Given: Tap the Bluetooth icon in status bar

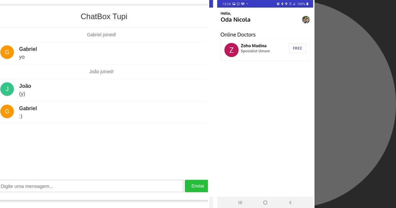Looking at the screenshot, I should pyautogui.click(x=282, y=4).
